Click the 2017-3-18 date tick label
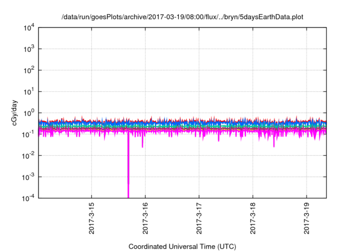The image size is (360, 252). click(x=253, y=218)
